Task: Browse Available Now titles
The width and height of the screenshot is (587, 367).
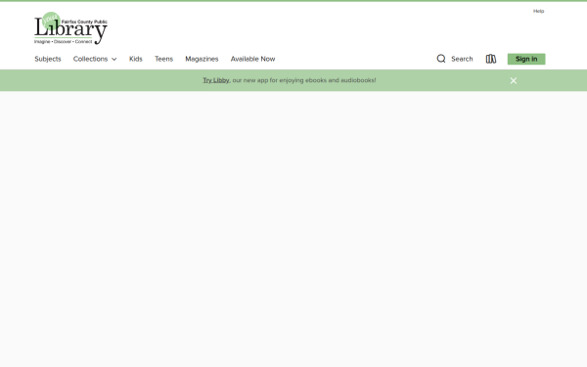Action: coord(252,59)
